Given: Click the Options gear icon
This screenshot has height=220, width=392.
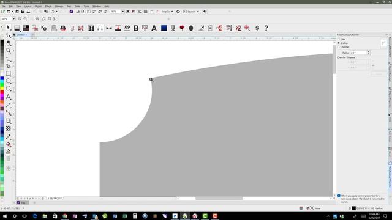Looking at the screenshot, I should tap(178, 12).
